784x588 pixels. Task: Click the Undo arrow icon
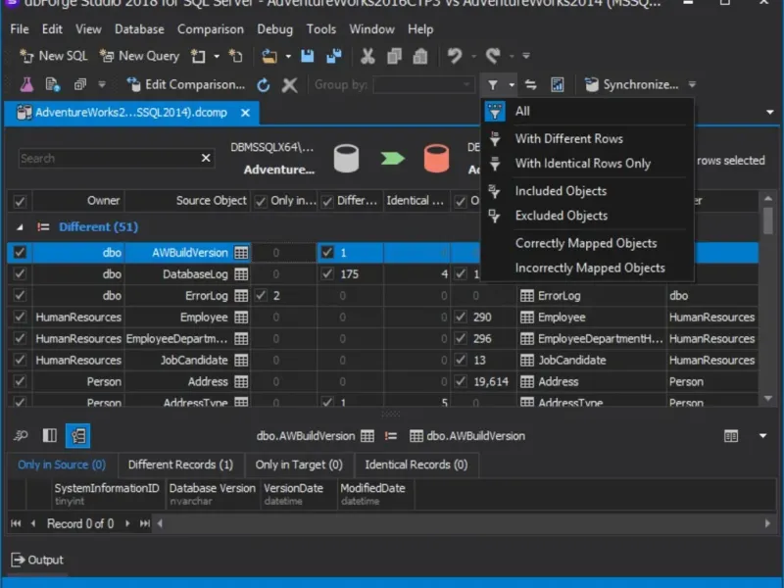pos(455,56)
